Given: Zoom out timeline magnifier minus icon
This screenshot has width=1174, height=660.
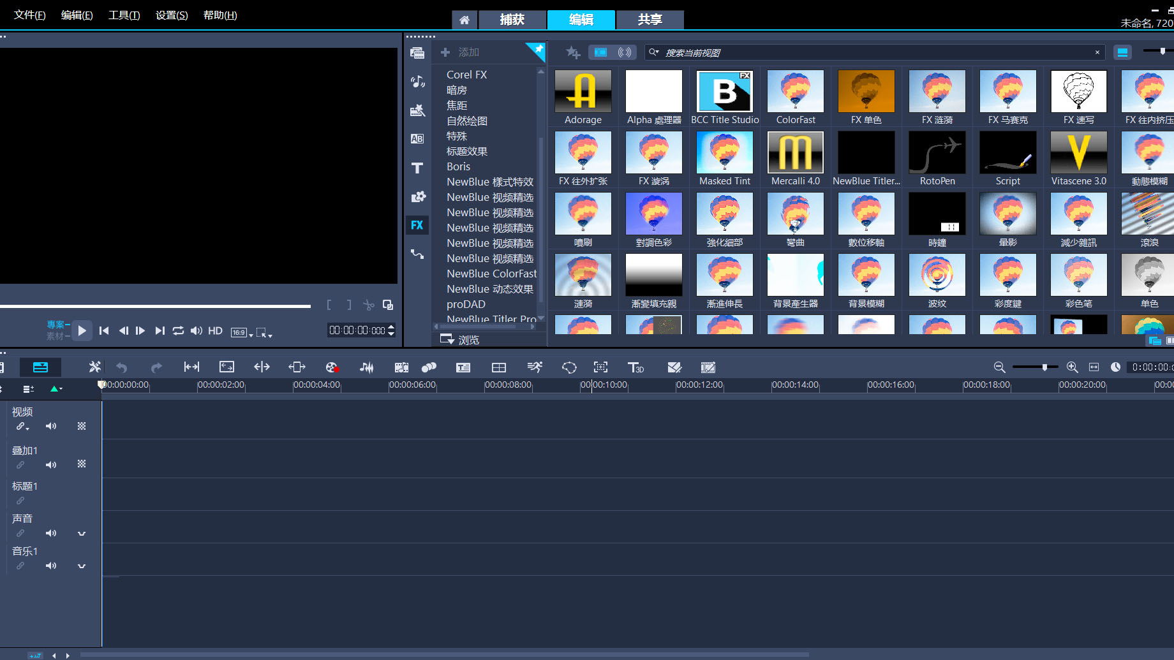Looking at the screenshot, I should [1000, 367].
